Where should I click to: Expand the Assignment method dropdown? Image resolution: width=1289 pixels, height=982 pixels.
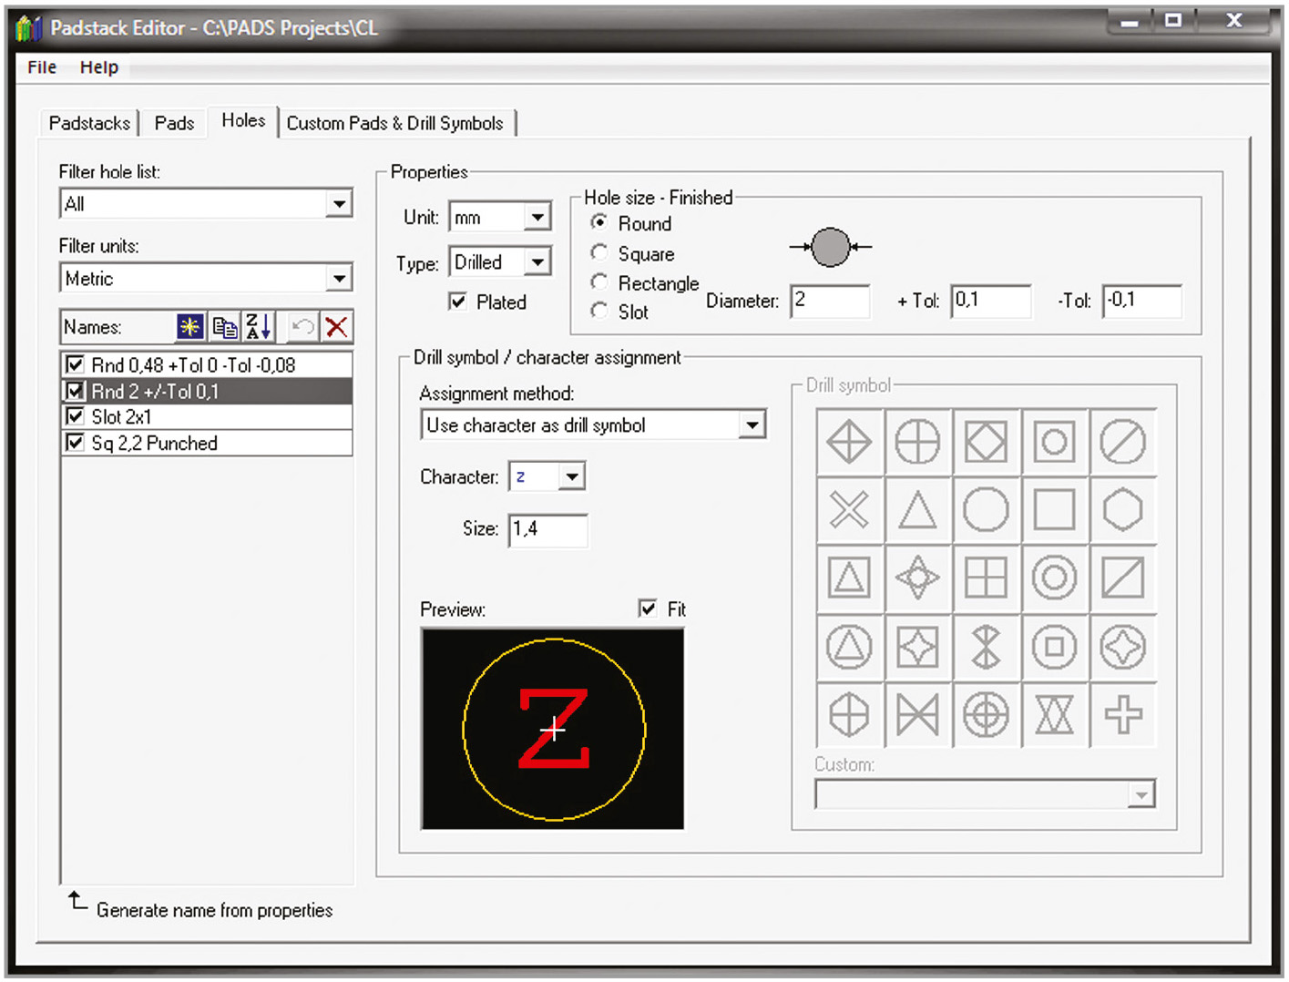click(752, 425)
